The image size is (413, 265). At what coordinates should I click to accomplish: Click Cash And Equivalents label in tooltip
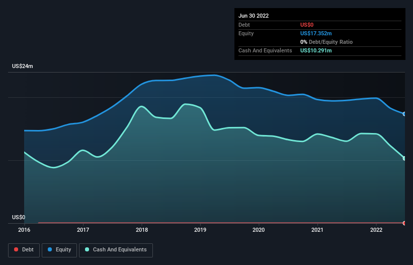coord(265,50)
